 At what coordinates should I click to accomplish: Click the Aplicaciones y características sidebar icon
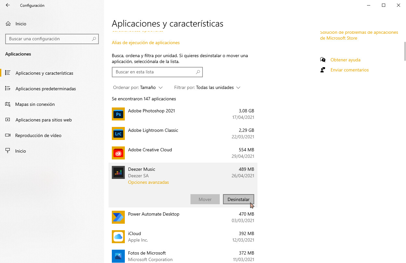coord(8,73)
